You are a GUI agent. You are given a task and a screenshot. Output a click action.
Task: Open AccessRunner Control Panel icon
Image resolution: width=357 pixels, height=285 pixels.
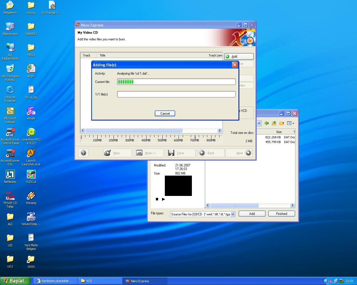[x=10, y=136]
